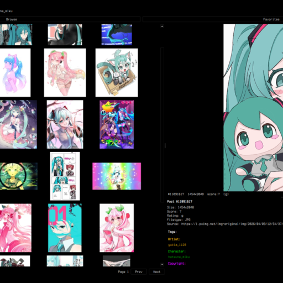Select the cat Miku in cardboard box thumbnail

click(x=117, y=72)
